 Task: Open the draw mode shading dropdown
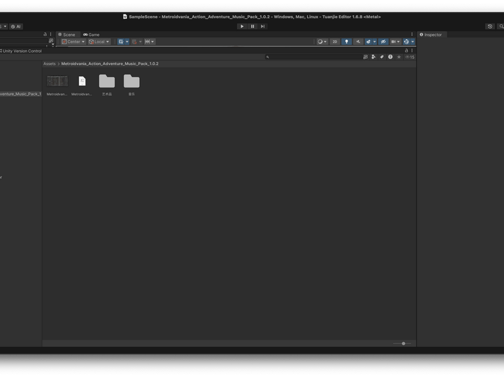pyautogui.click(x=322, y=42)
